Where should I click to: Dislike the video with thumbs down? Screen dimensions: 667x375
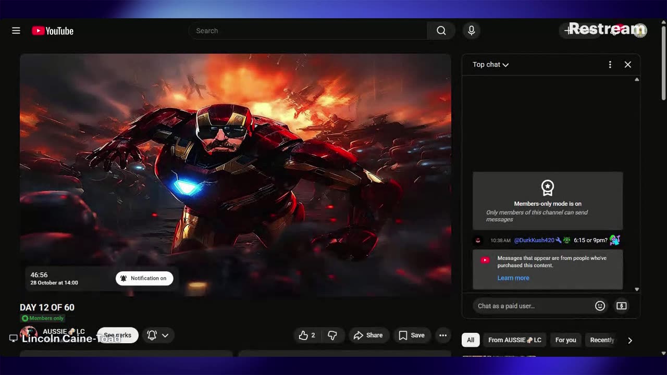tap(332, 335)
